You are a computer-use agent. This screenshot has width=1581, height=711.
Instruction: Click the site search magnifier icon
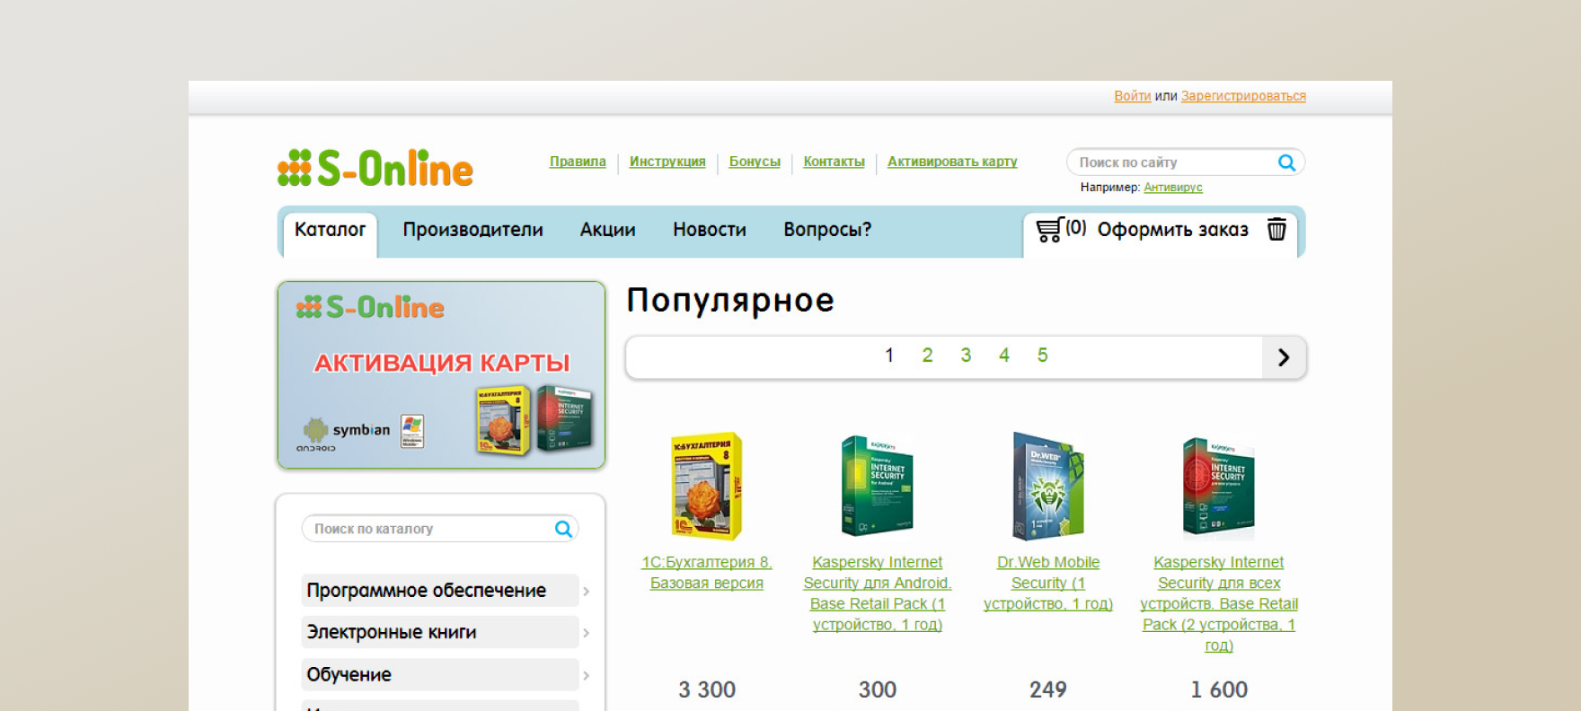click(x=1286, y=162)
